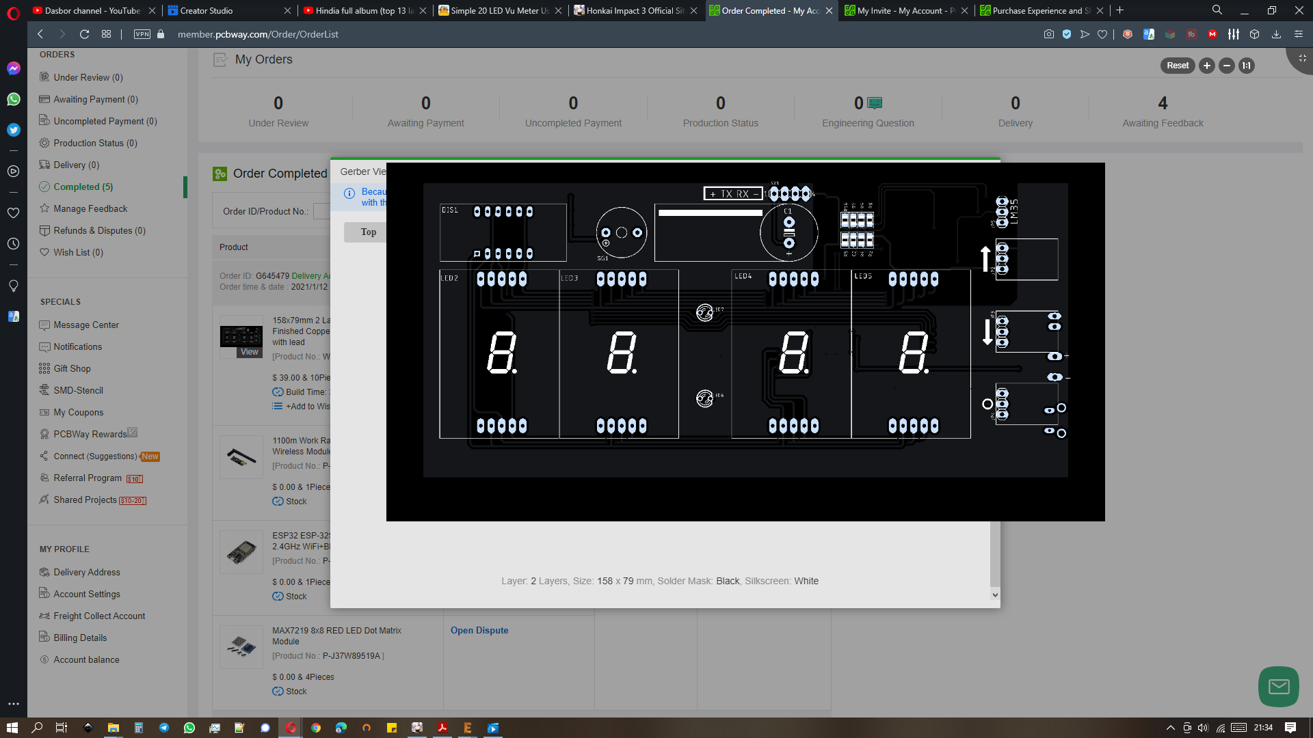Open Referral Program page

click(x=88, y=478)
